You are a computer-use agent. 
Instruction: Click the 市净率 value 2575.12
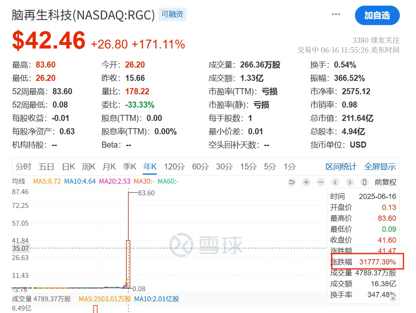point(356,91)
